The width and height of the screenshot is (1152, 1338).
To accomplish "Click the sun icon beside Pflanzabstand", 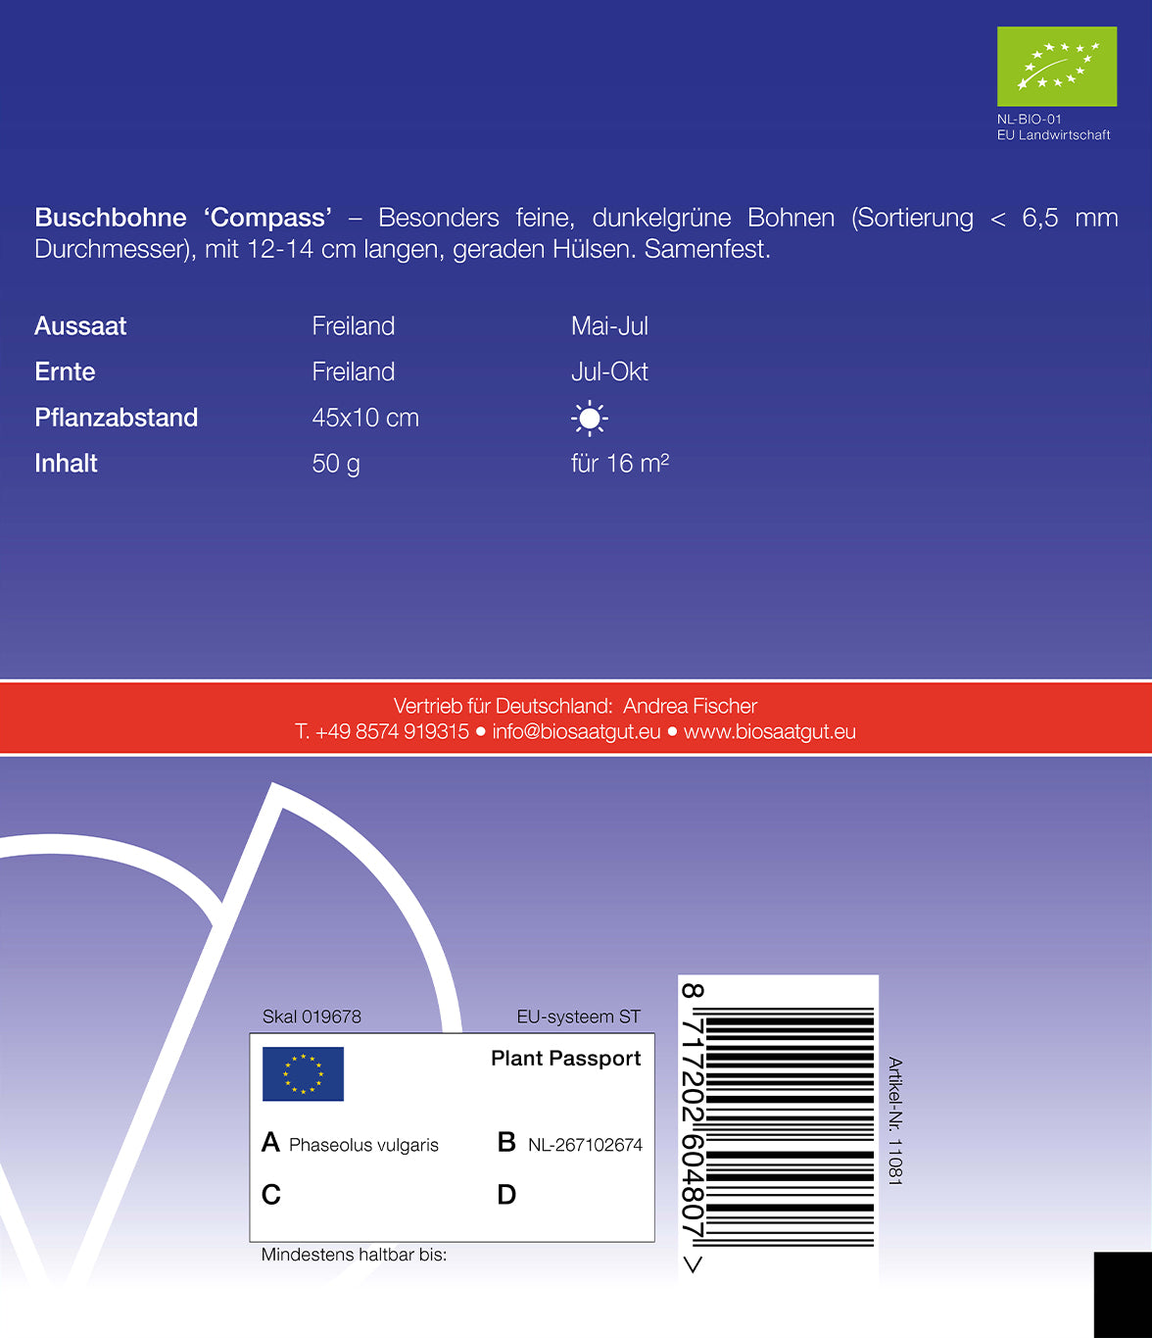I will coord(589,419).
